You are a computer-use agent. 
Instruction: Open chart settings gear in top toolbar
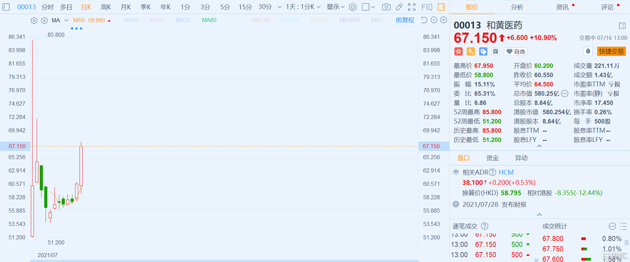point(353,7)
